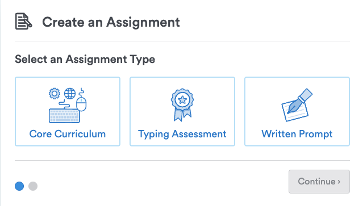Viewport: 363px width, 206px height.
Task: Jump to the second step gray dot
Action: (x=33, y=186)
